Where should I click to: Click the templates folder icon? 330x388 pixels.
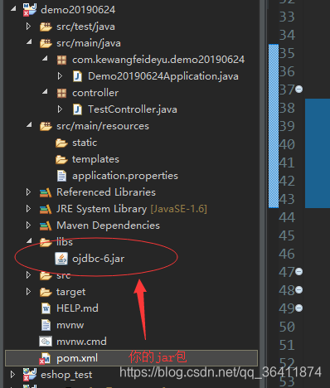coord(61,159)
